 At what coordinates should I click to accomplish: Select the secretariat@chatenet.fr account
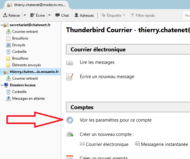click(30, 25)
